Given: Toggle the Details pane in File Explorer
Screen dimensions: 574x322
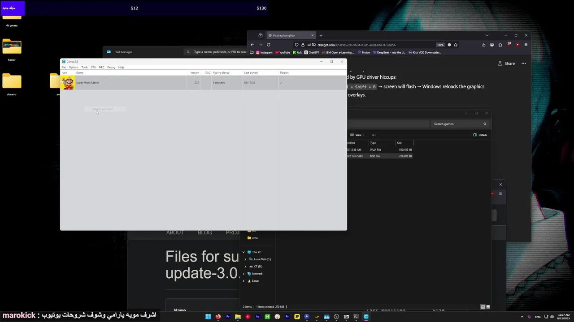Looking at the screenshot, I should [480, 135].
